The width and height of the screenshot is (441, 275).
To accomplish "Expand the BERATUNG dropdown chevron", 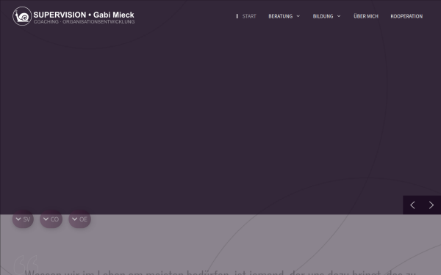I will coord(298,16).
